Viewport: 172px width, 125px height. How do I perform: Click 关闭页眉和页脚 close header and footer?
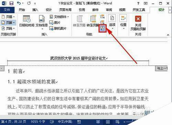(x=138, y=23)
